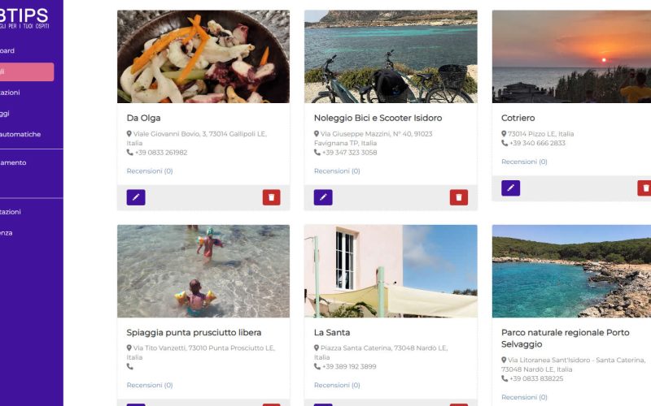Click the La Santa building photo

pyautogui.click(x=391, y=271)
